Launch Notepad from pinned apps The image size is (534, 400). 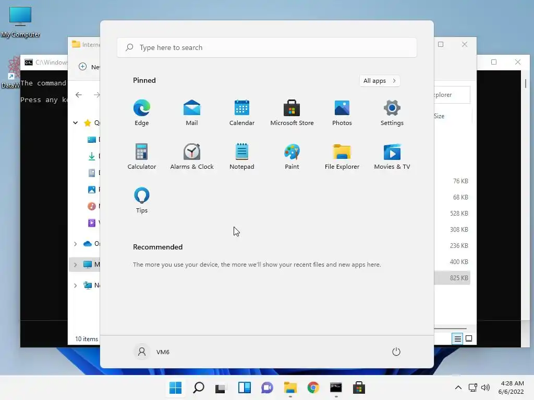(x=242, y=156)
